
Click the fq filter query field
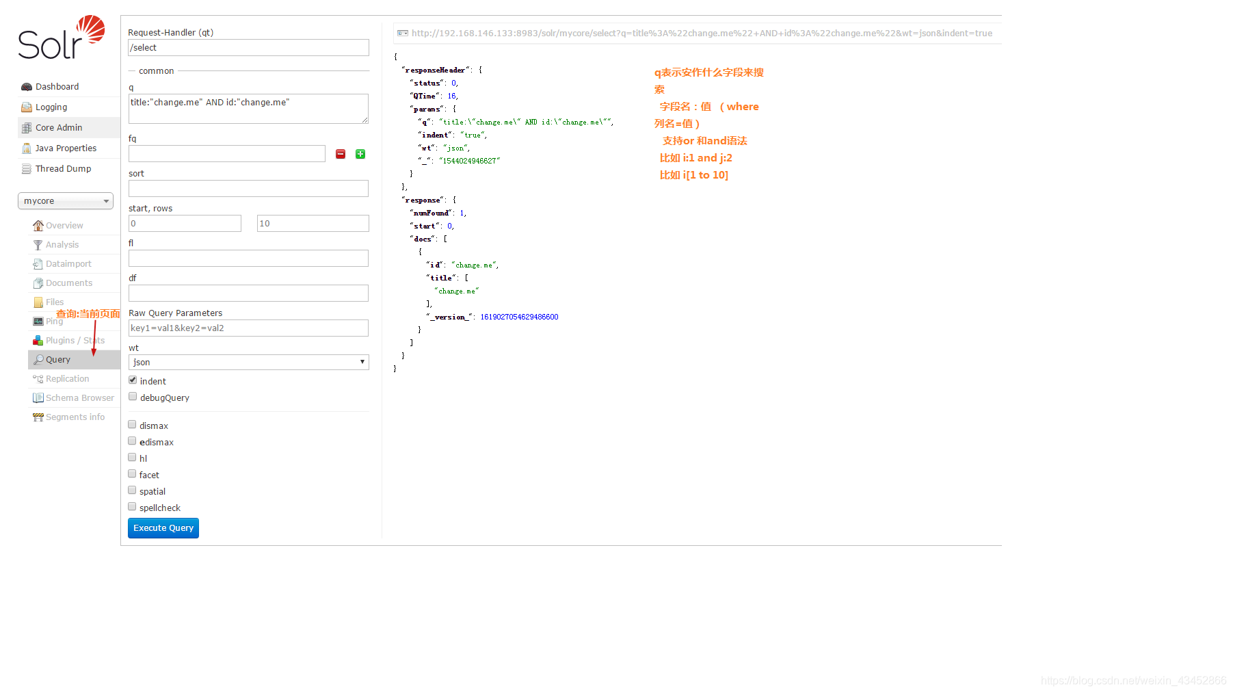coord(227,154)
